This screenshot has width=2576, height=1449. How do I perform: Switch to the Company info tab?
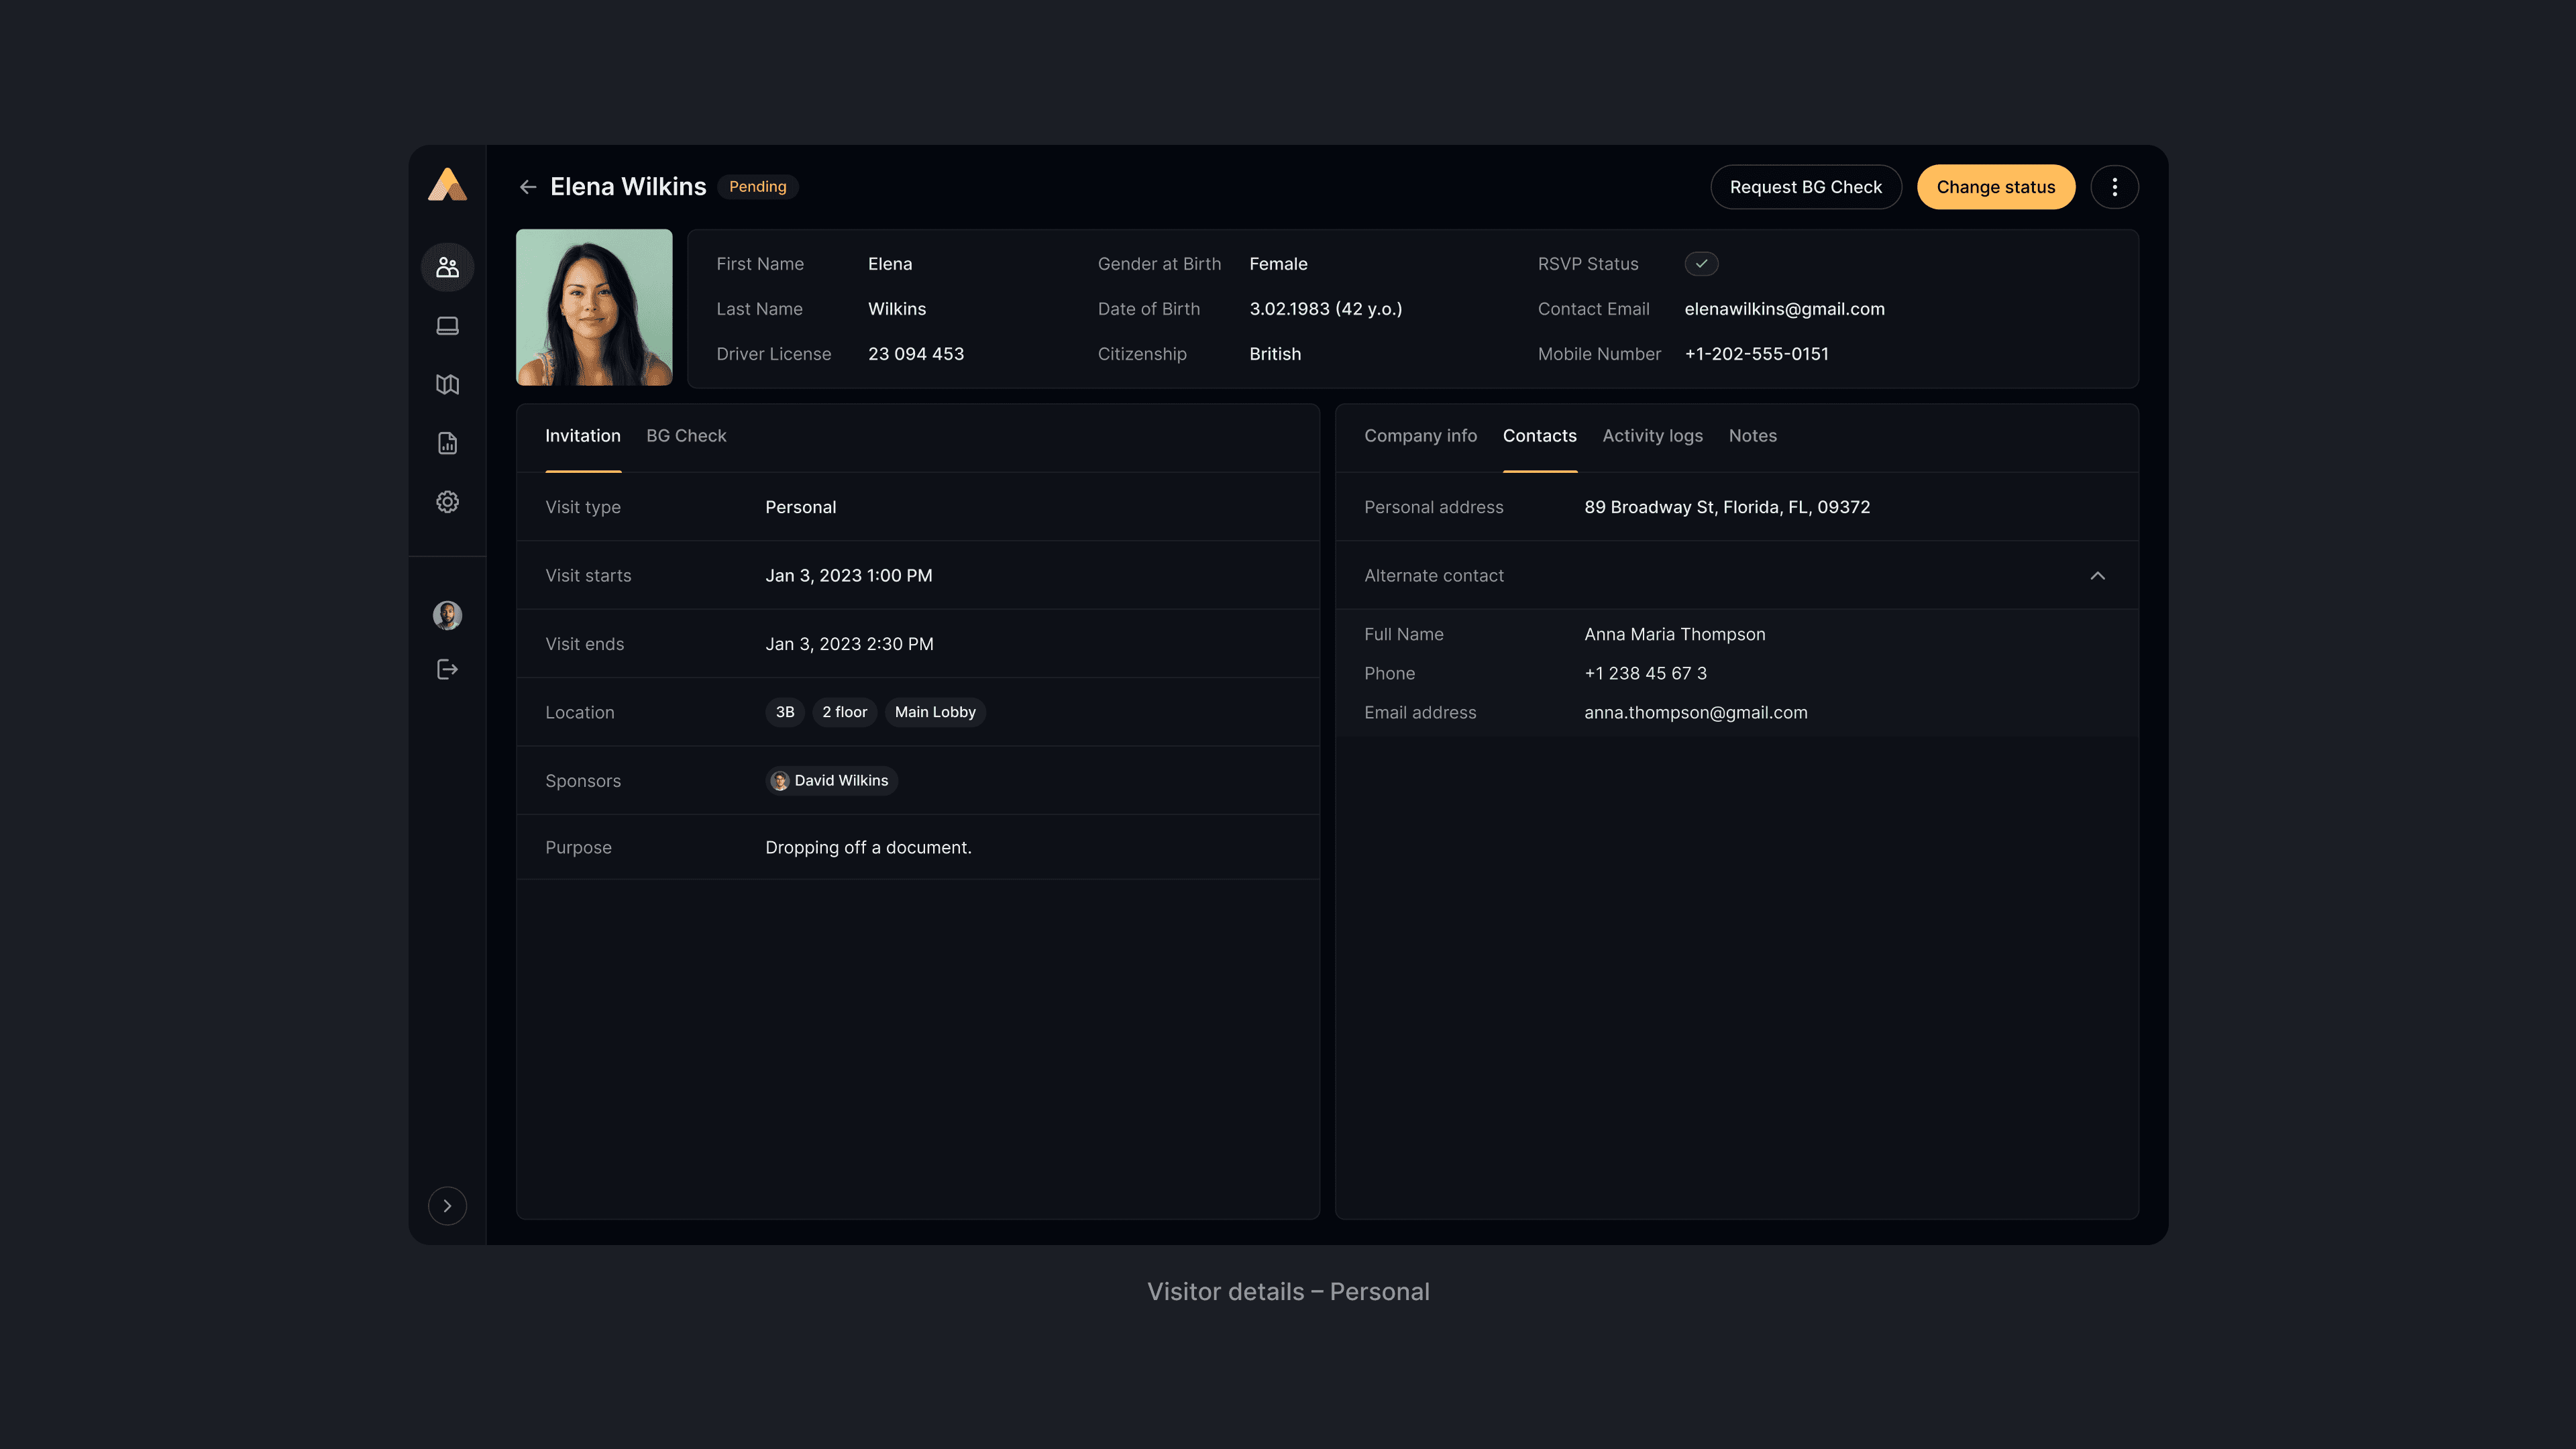[x=1420, y=436]
